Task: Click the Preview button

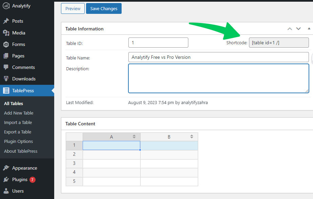Action: [x=73, y=8]
